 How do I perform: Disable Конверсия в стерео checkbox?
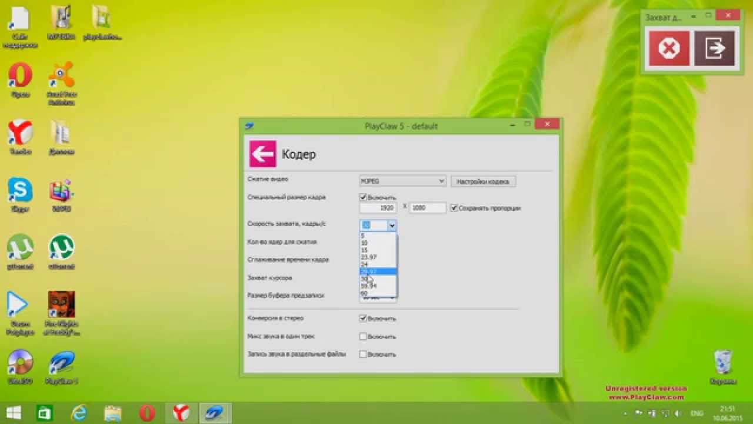click(x=363, y=319)
